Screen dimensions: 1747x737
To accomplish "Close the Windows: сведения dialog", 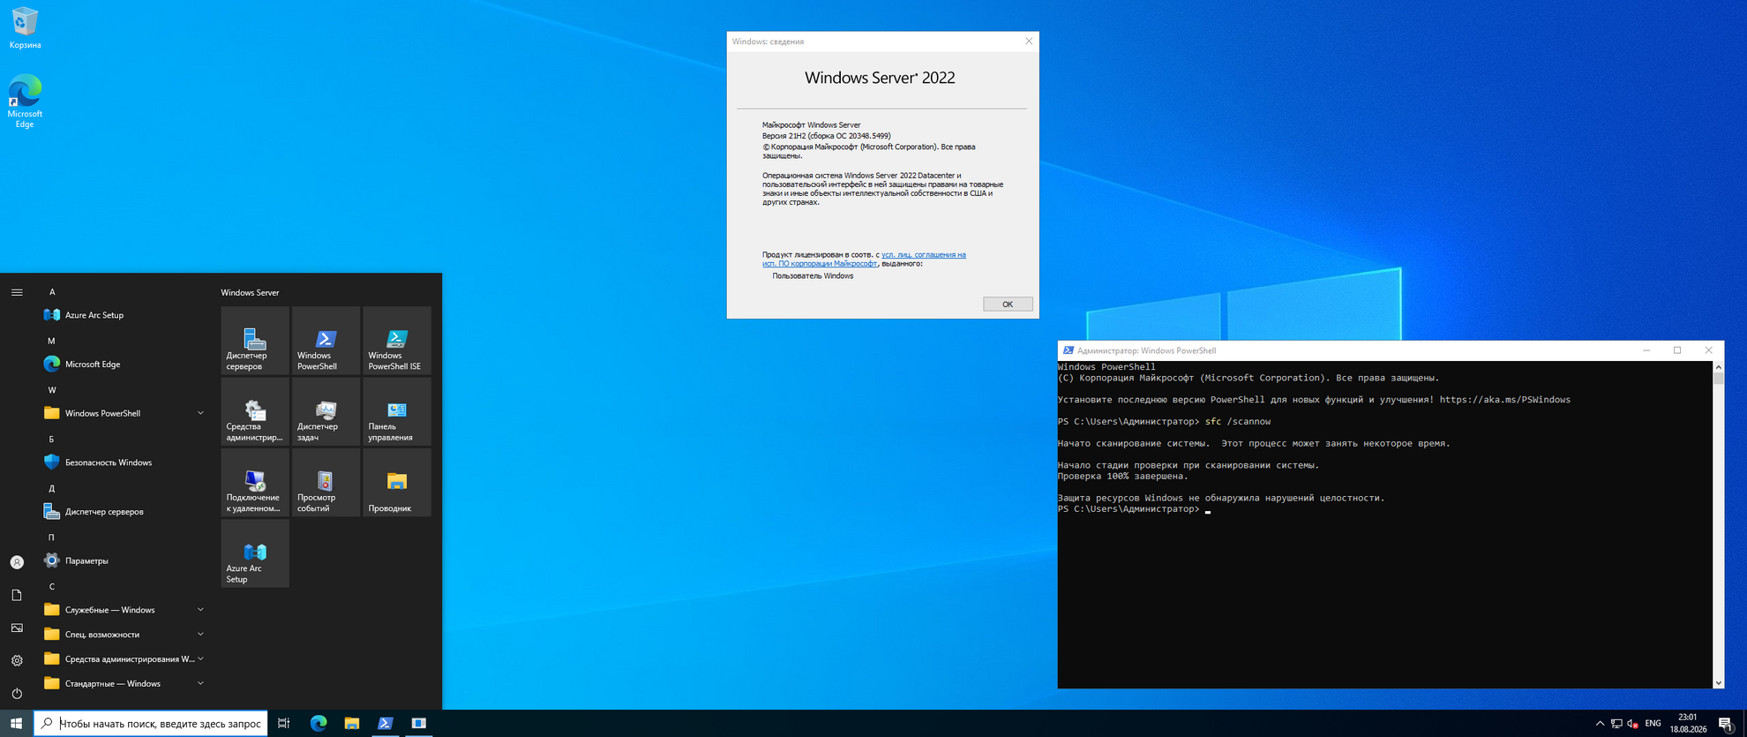I will (x=1029, y=41).
